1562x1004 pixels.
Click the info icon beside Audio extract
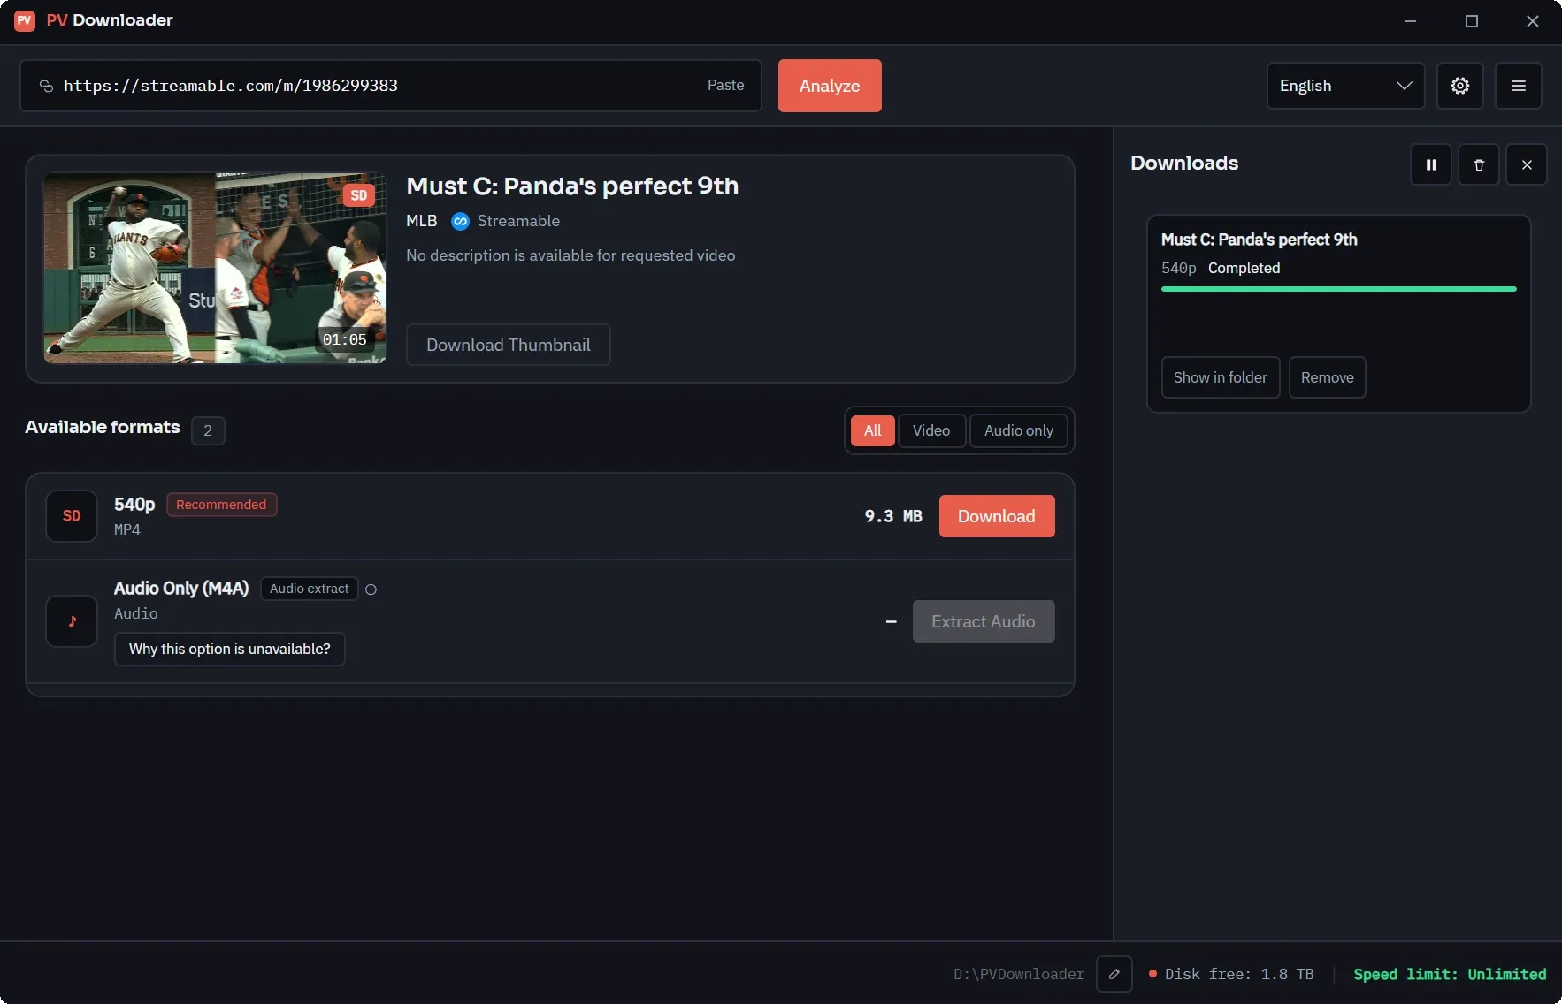coord(371,589)
